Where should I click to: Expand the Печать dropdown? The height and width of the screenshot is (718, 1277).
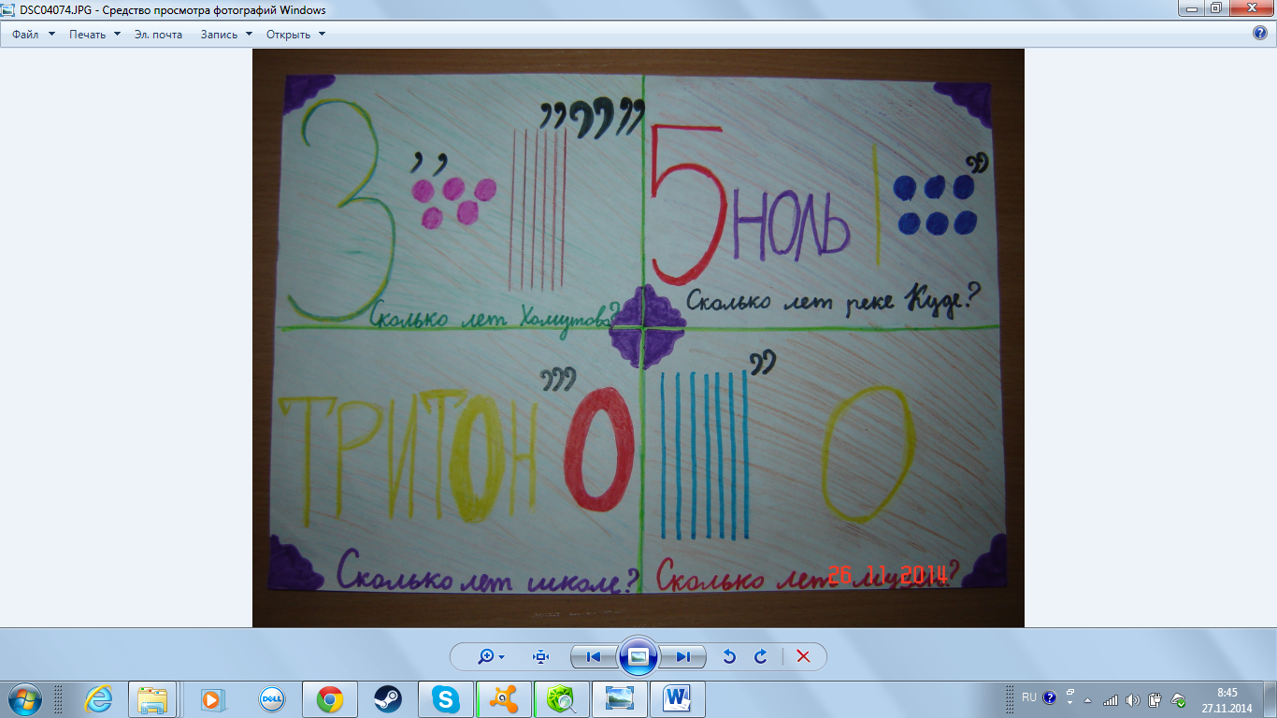pos(94,35)
